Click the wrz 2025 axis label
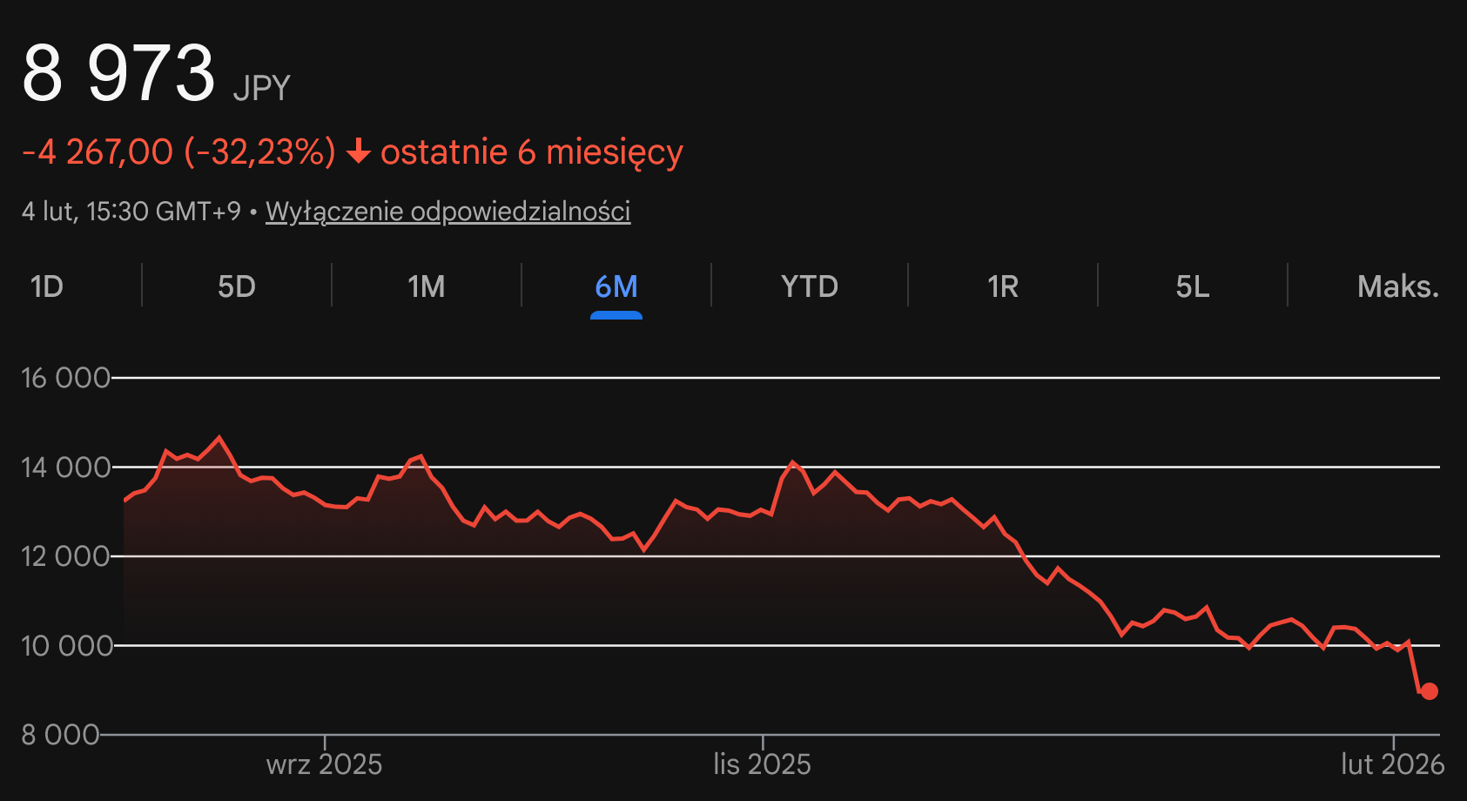 324,764
